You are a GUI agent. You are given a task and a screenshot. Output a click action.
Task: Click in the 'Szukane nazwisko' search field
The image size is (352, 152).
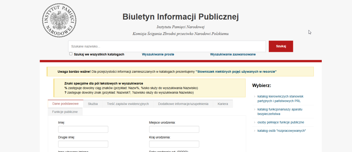pos(167,46)
